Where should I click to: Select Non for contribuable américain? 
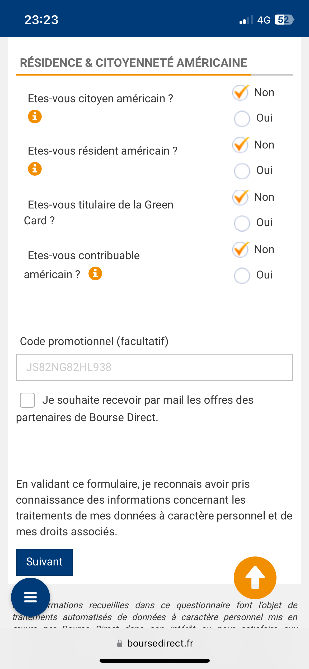[x=241, y=250]
